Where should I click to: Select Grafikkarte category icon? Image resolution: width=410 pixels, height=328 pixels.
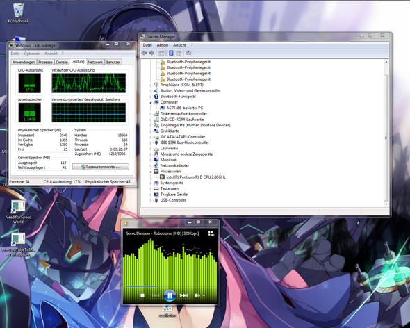click(x=156, y=131)
